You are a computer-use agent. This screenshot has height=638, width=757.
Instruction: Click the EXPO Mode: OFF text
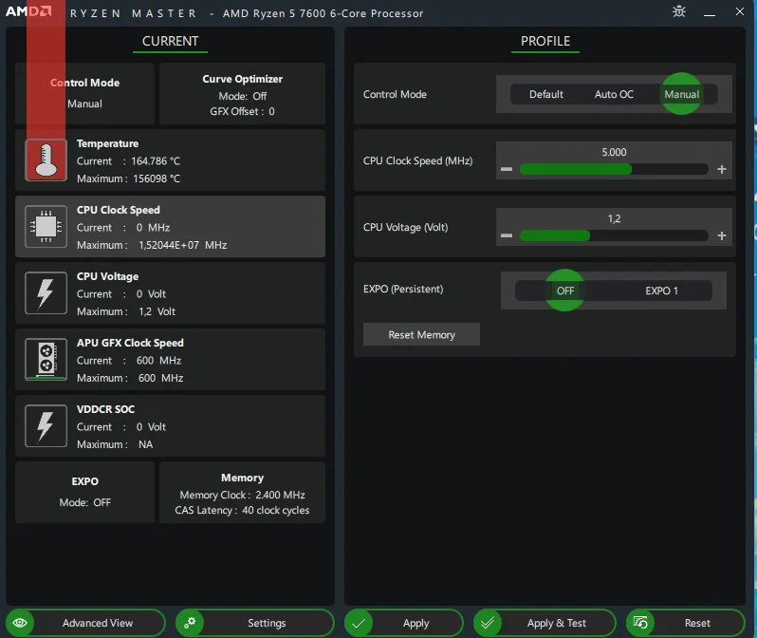pos(85,502)
